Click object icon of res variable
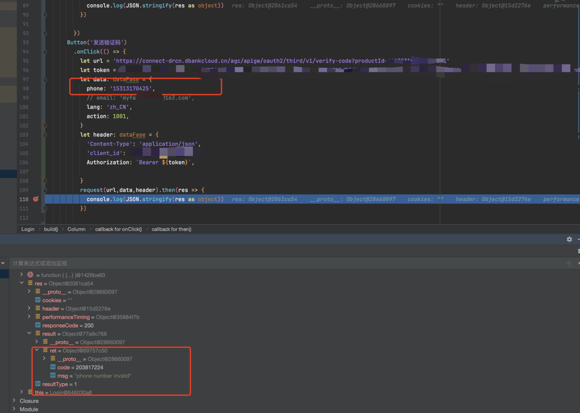 (30, 283)
